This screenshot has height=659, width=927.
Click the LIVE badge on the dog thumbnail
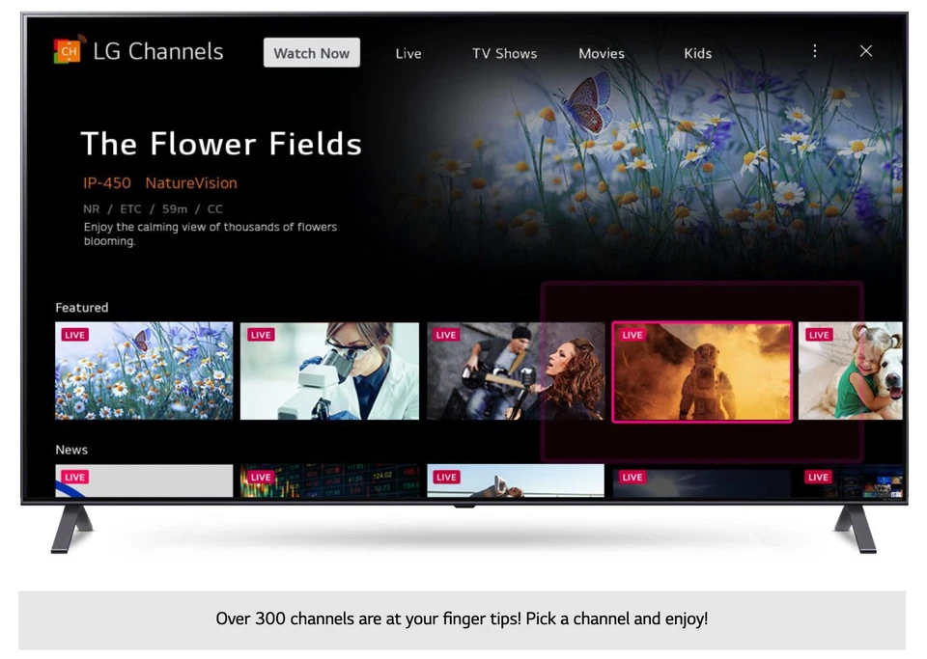click(818, 335)
